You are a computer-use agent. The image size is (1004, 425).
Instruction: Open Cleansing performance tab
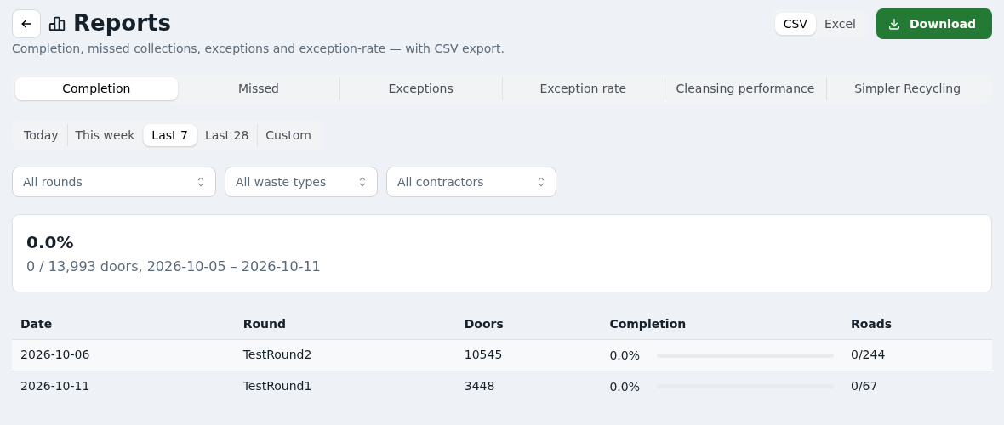tap(745, 89)
